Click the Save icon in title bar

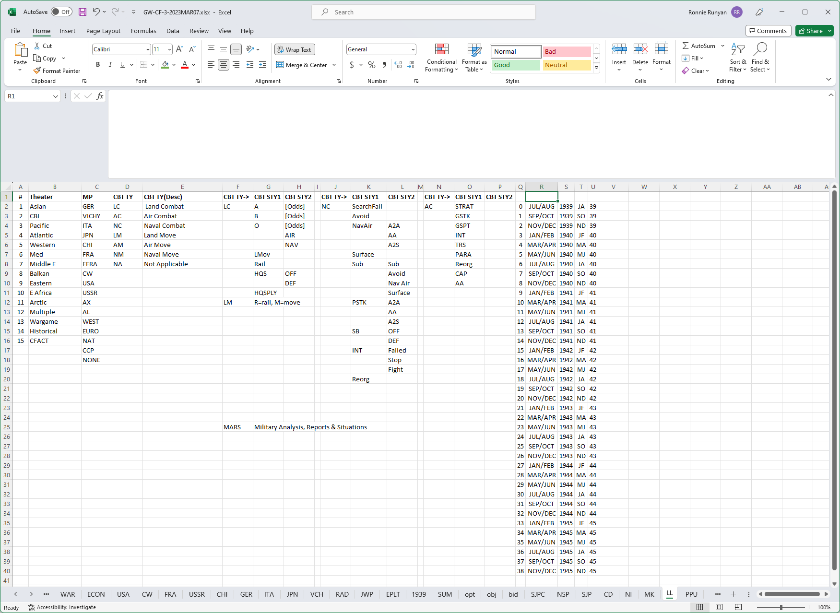pyautogui.click(x=83, y=12)
